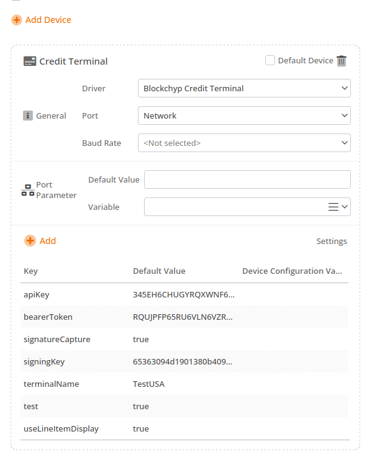Click the Add Device link

48,20
